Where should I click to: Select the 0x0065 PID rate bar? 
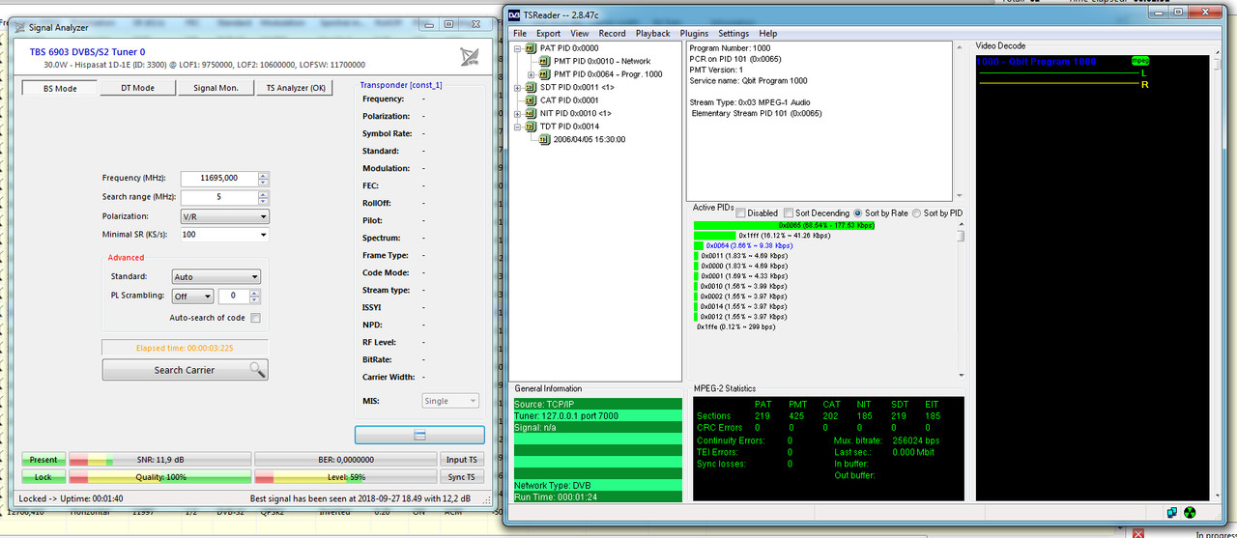[785, 225]
